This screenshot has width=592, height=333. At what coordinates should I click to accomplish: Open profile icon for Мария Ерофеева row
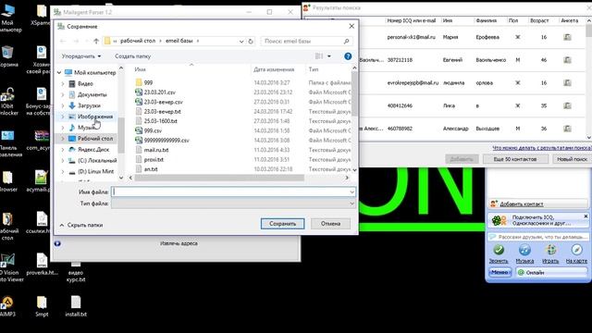(567, 37)
